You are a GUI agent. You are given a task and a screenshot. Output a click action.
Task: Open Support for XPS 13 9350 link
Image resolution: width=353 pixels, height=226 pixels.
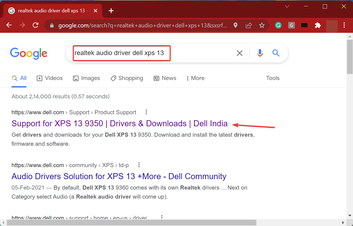pyautogui.click(x=119, y=124)
